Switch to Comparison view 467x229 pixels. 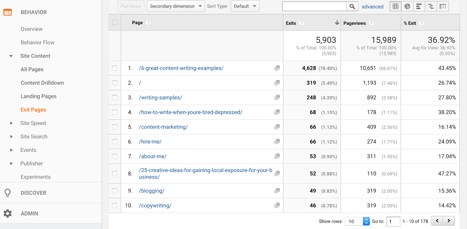pos(431,6)
